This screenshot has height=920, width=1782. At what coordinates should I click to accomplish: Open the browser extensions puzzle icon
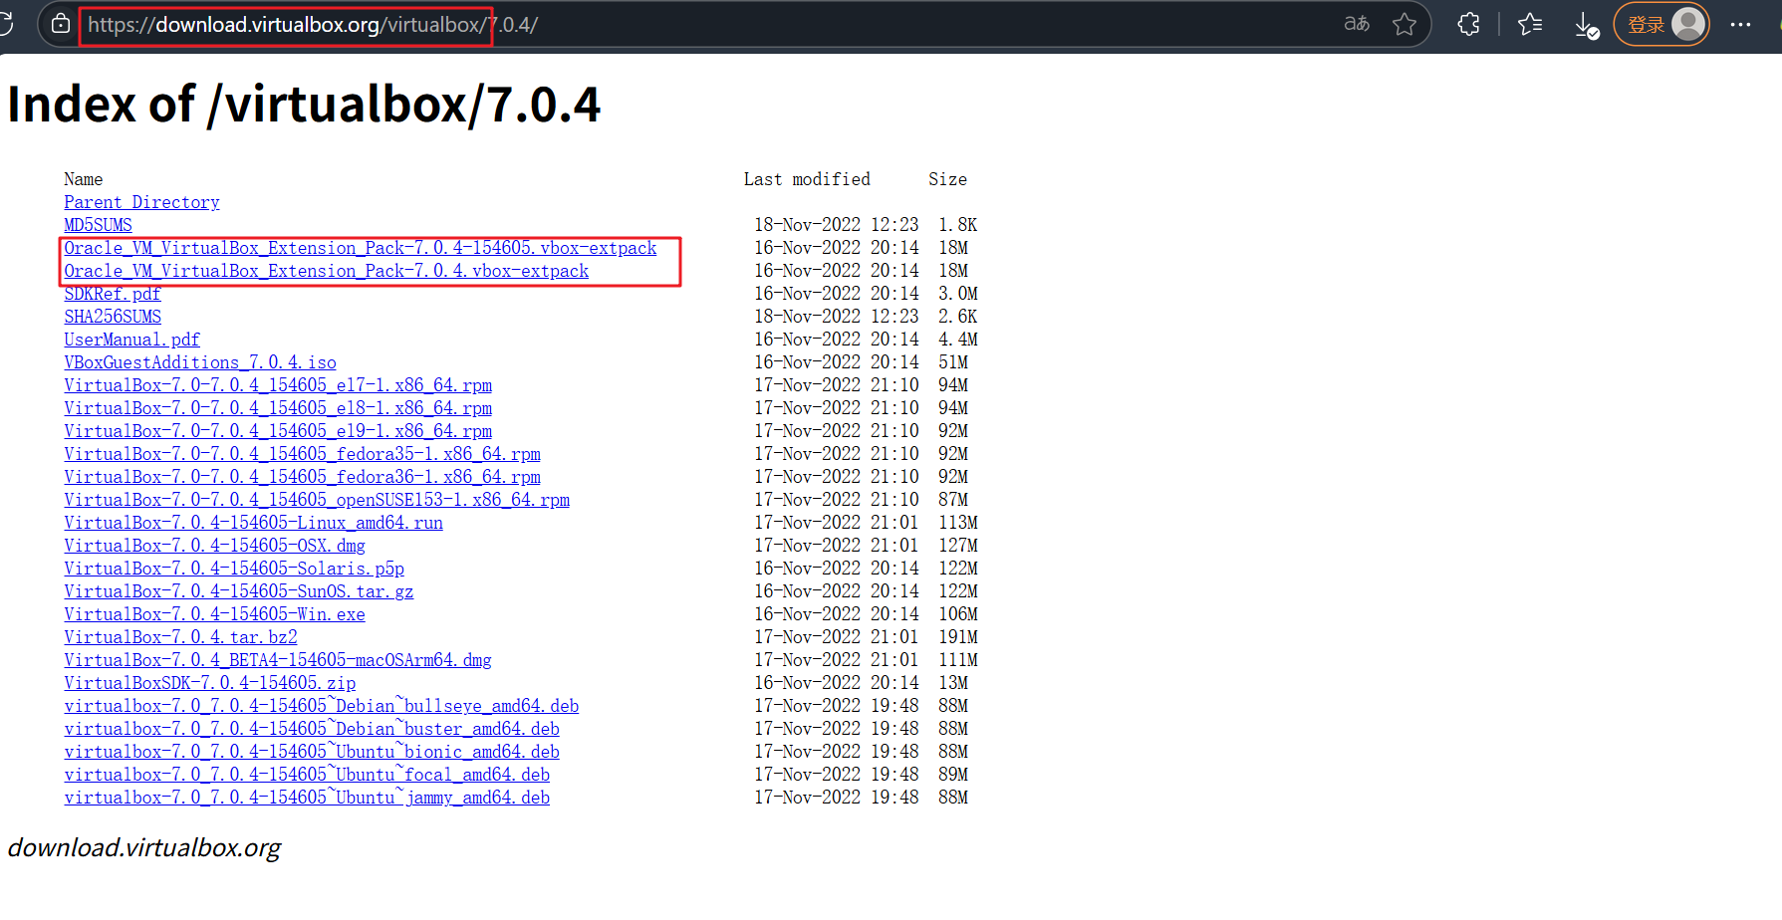coord(1468,25)
